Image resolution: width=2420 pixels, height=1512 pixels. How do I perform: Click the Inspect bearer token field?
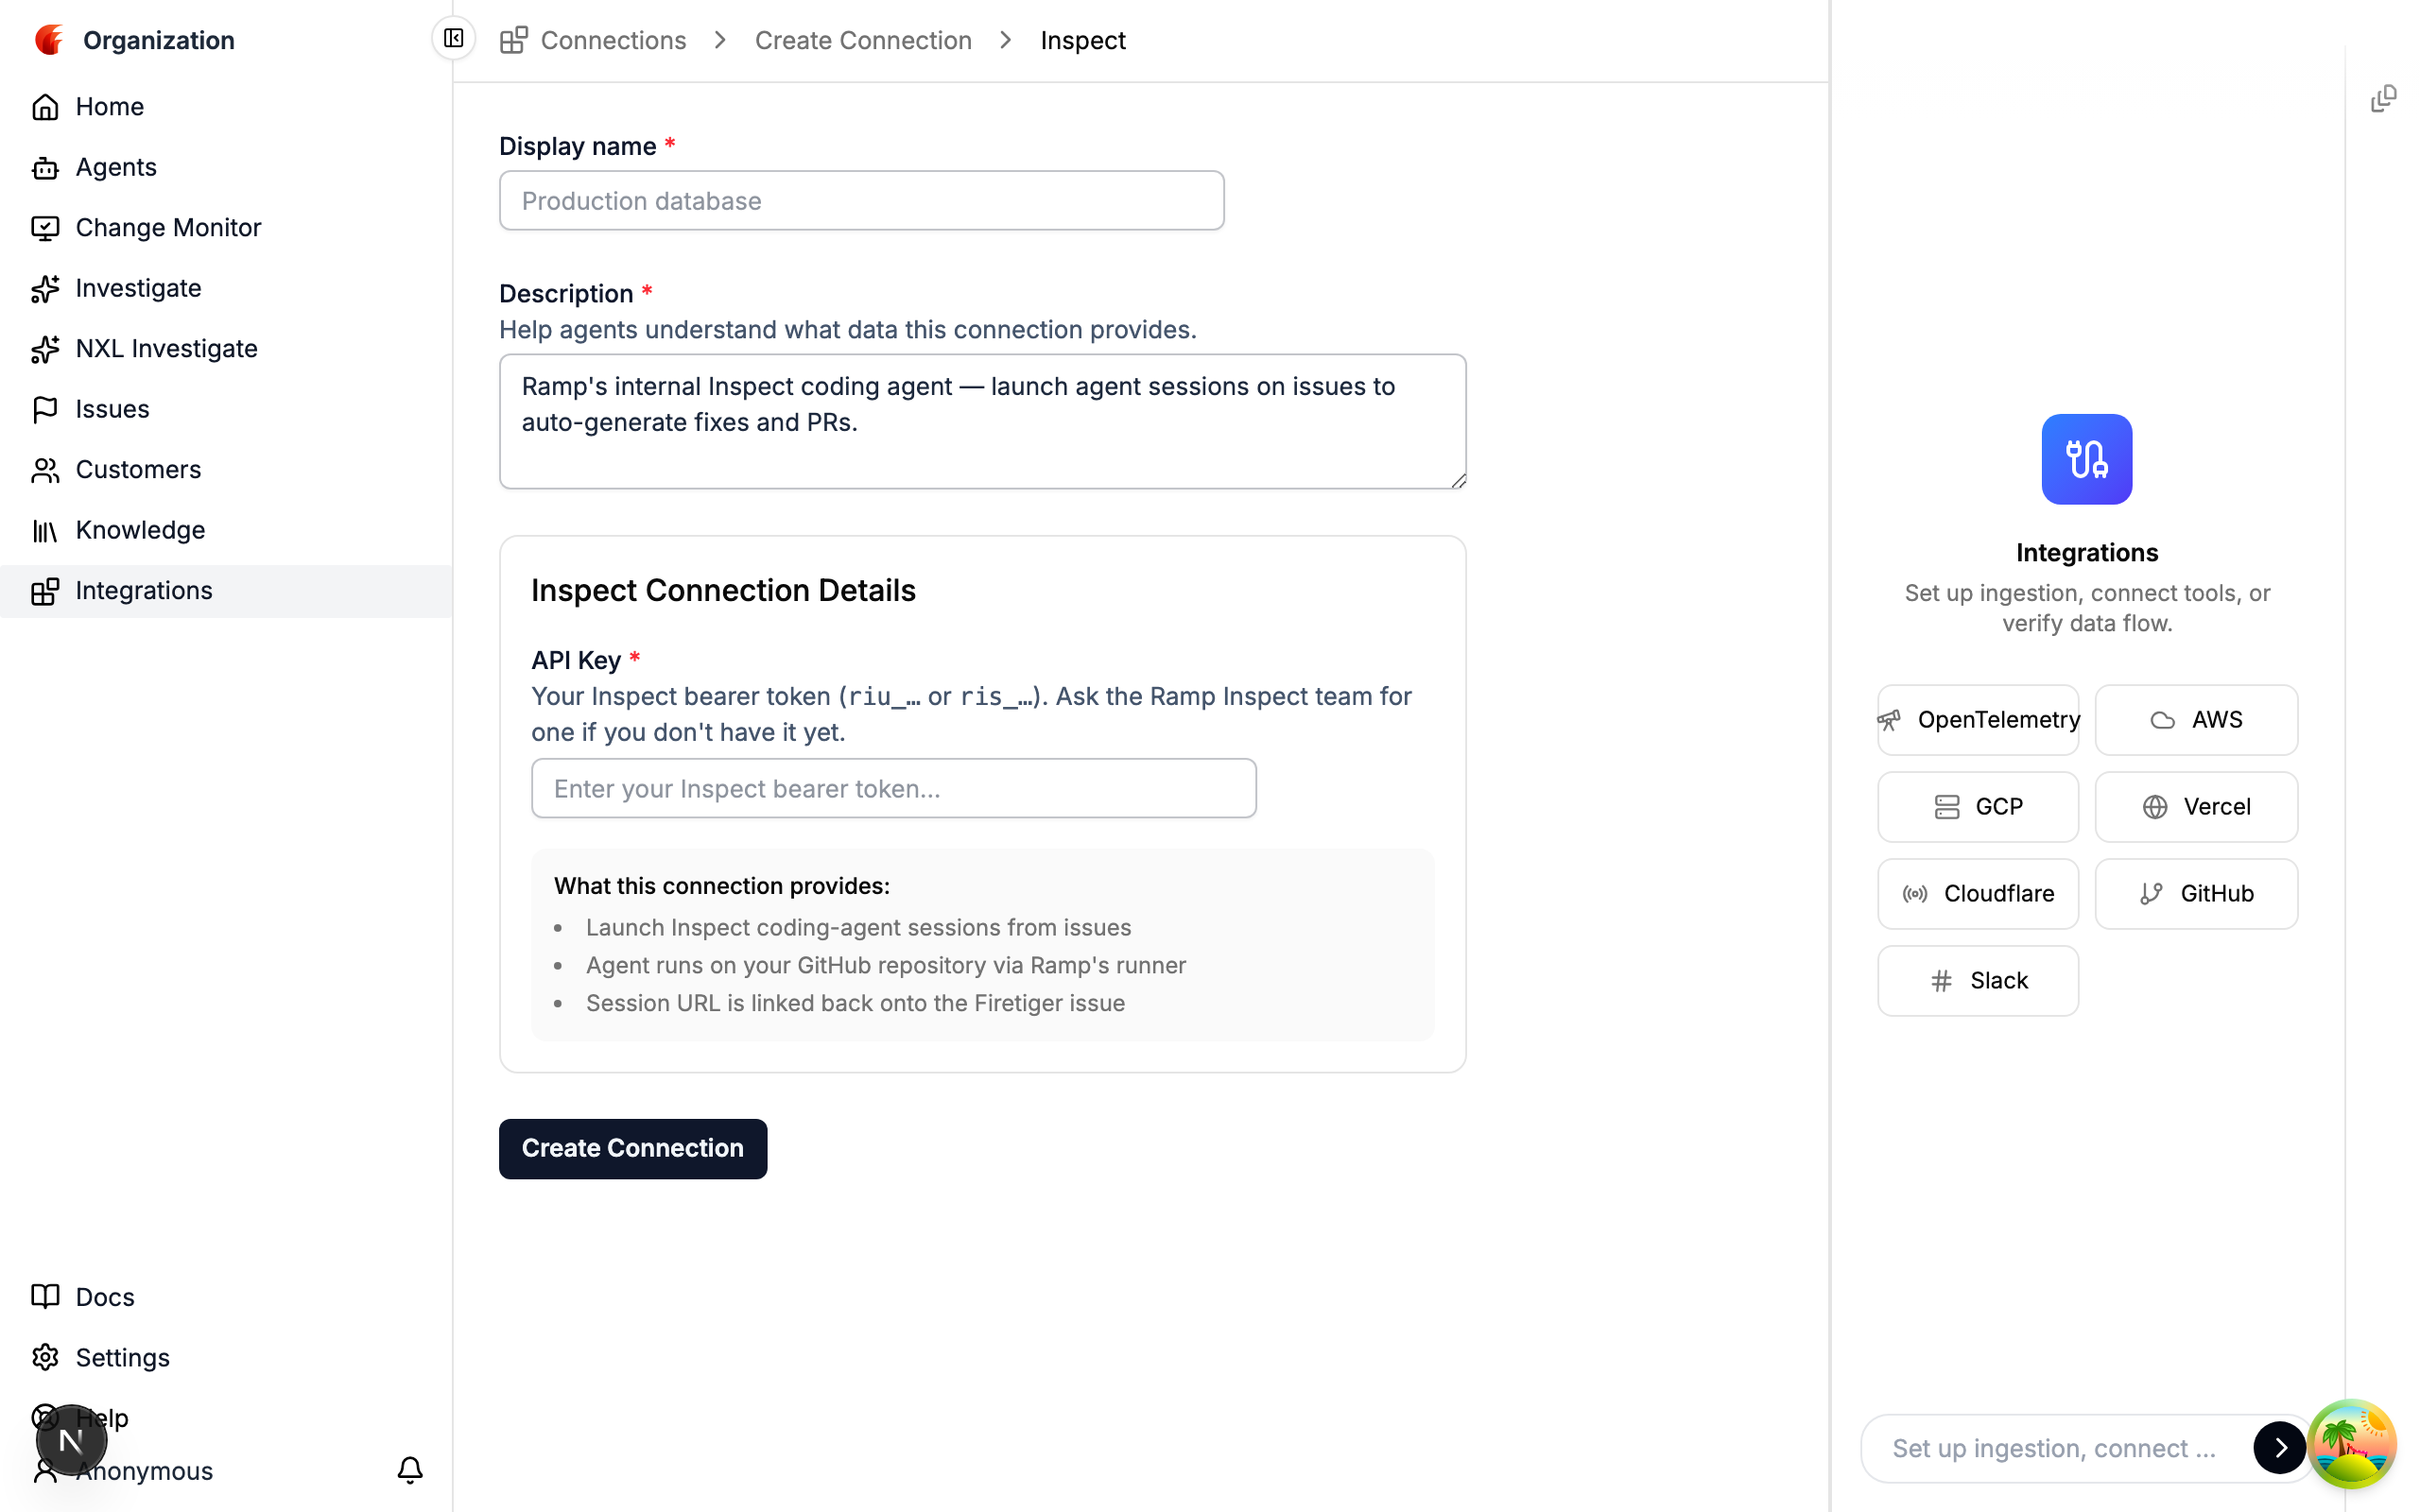coord(893,788)
